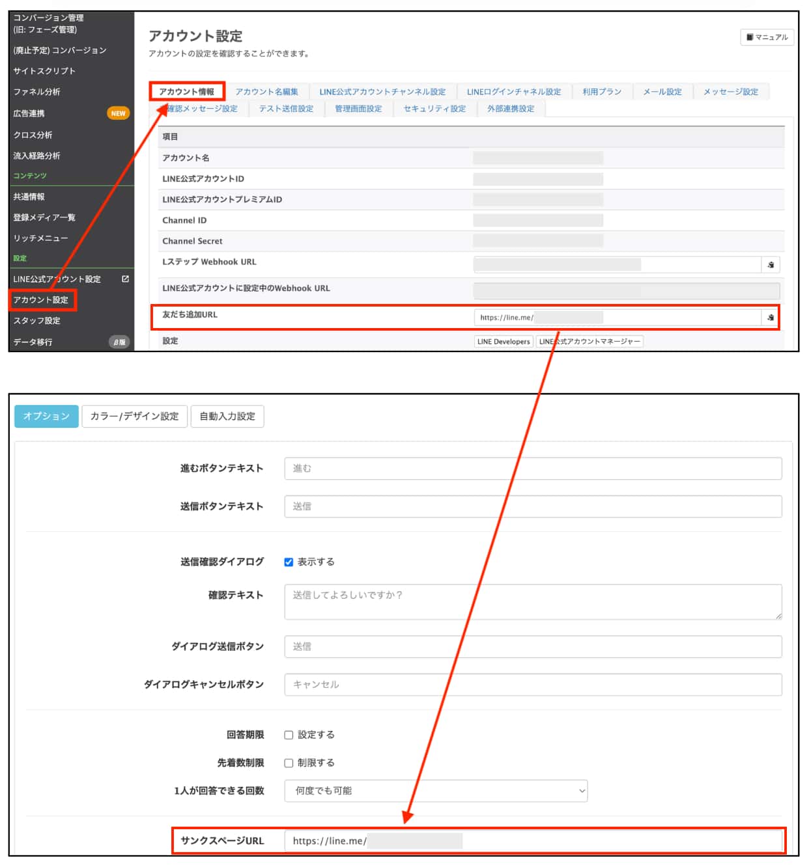Click the サンクスページURL input field

534,841
